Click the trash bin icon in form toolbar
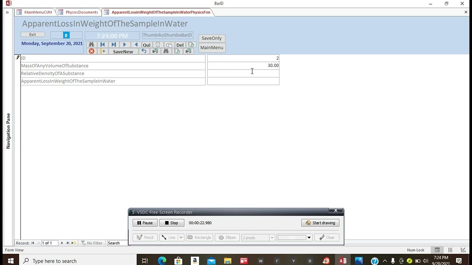This screenshot has width=472, height=265. [158, 45]
